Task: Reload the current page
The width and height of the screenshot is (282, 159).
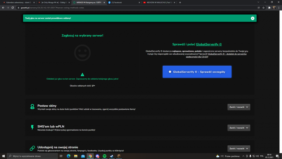Action: click(x=13, y=8)
